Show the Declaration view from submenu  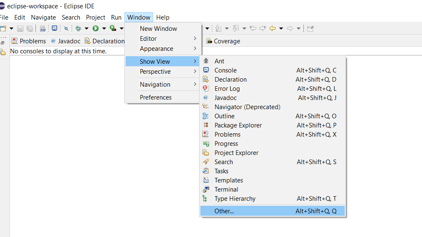point(273,80)
